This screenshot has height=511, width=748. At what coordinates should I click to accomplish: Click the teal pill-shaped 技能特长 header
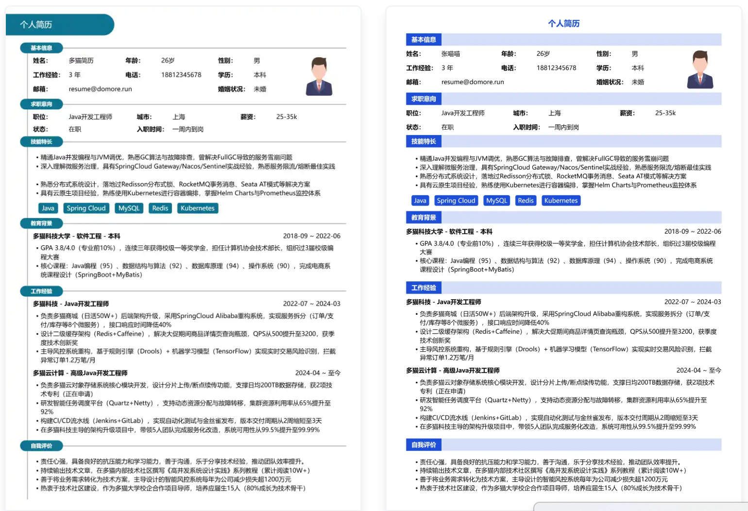tap(42, 142)
